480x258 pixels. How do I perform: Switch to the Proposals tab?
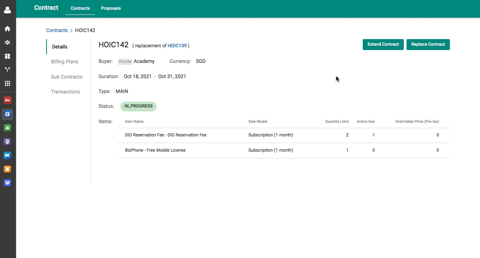(x=111, y=8)
